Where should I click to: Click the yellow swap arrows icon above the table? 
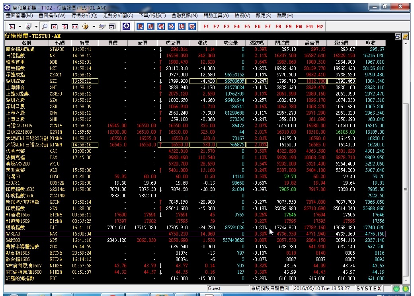(405, 37)
